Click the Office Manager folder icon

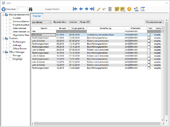click(x=6, y=52)
